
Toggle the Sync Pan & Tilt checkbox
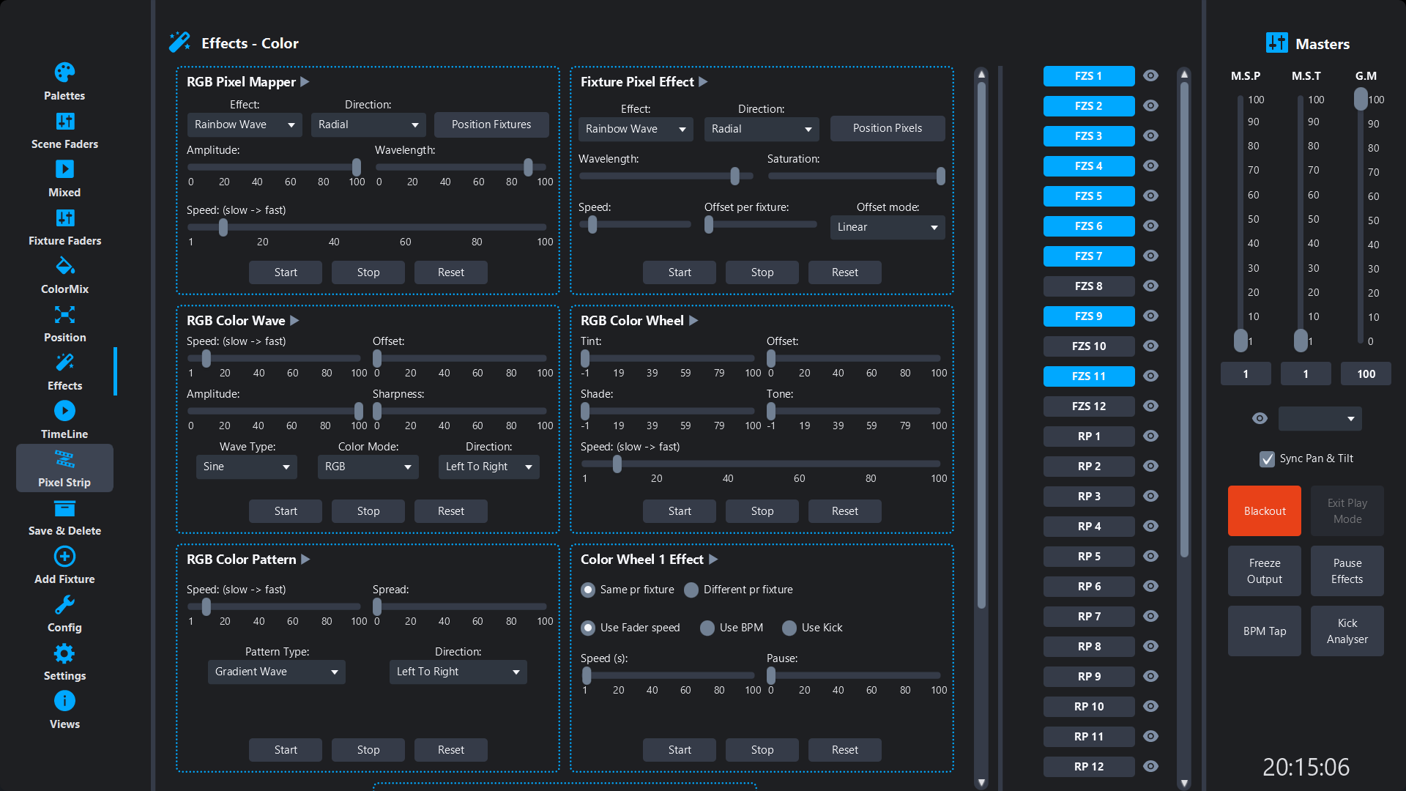[x=1267, y=459]
